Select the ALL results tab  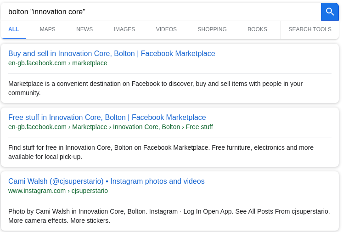click(14, 29)
